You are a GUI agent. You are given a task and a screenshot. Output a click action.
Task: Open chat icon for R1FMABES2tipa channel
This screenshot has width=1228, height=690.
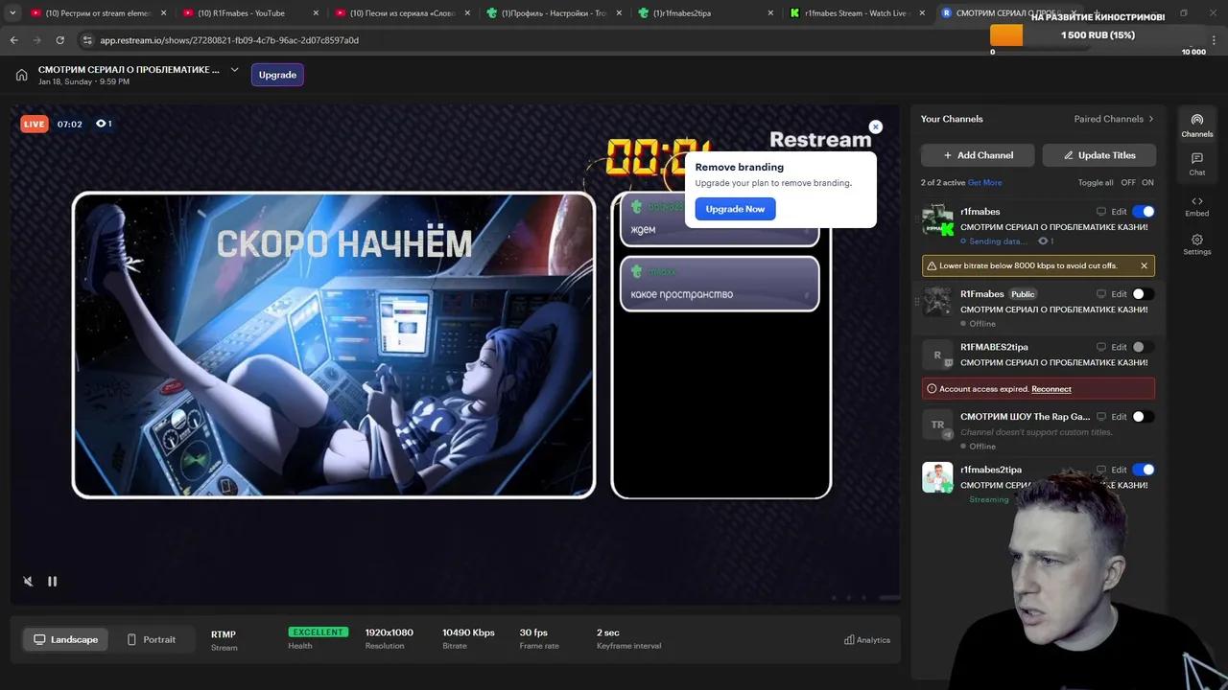pyautogui.click(x=1101, y=347)
